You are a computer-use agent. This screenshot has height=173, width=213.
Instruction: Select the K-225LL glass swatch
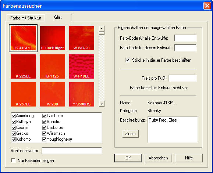coord(23,66)
